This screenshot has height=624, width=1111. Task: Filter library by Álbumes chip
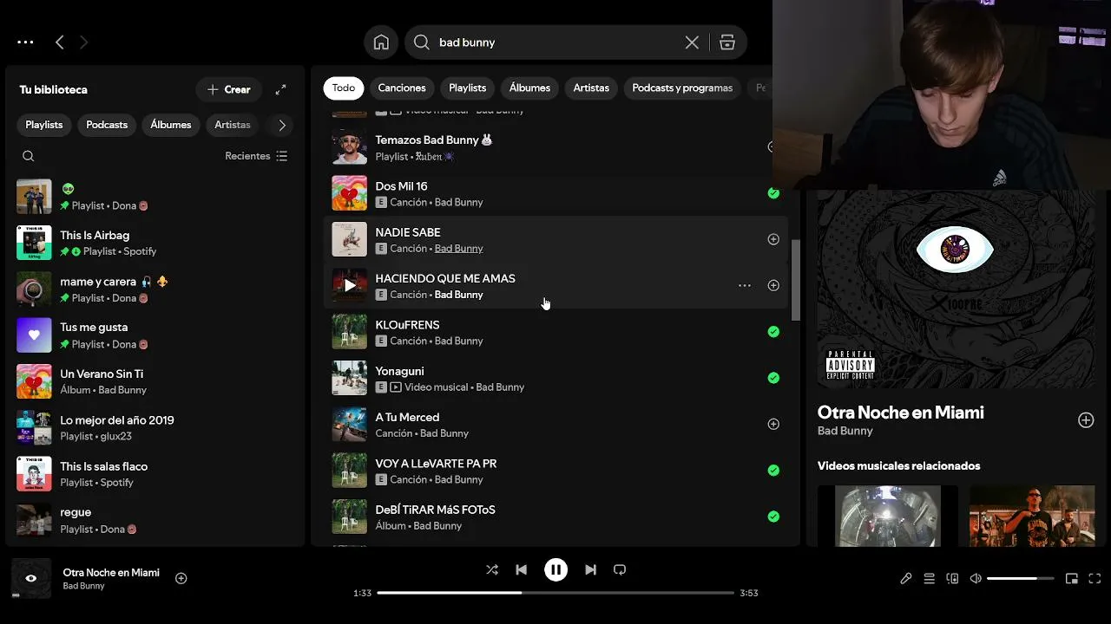(x=171, y=125)
